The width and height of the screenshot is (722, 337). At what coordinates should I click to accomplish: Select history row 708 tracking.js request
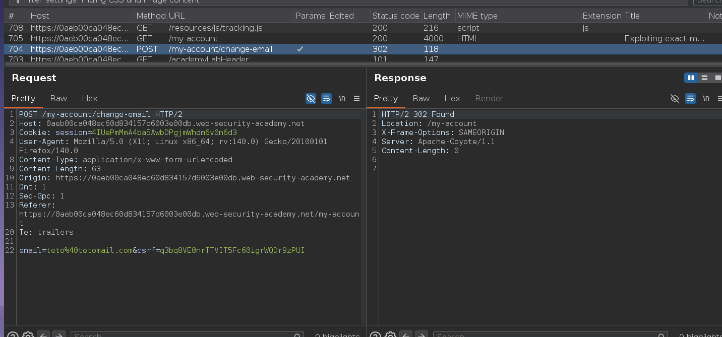point(363,28)
